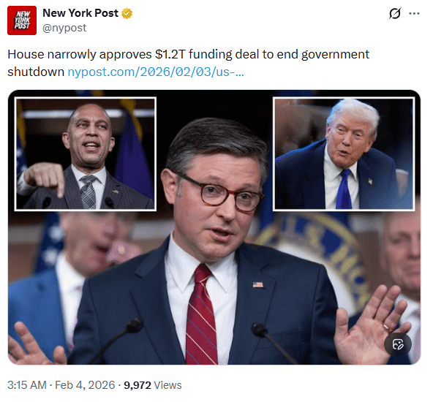Screen dimensions: 433x402
Task: Open the 3:15 AM post time link
Action: pyautogui.click(x=27, y=385)
